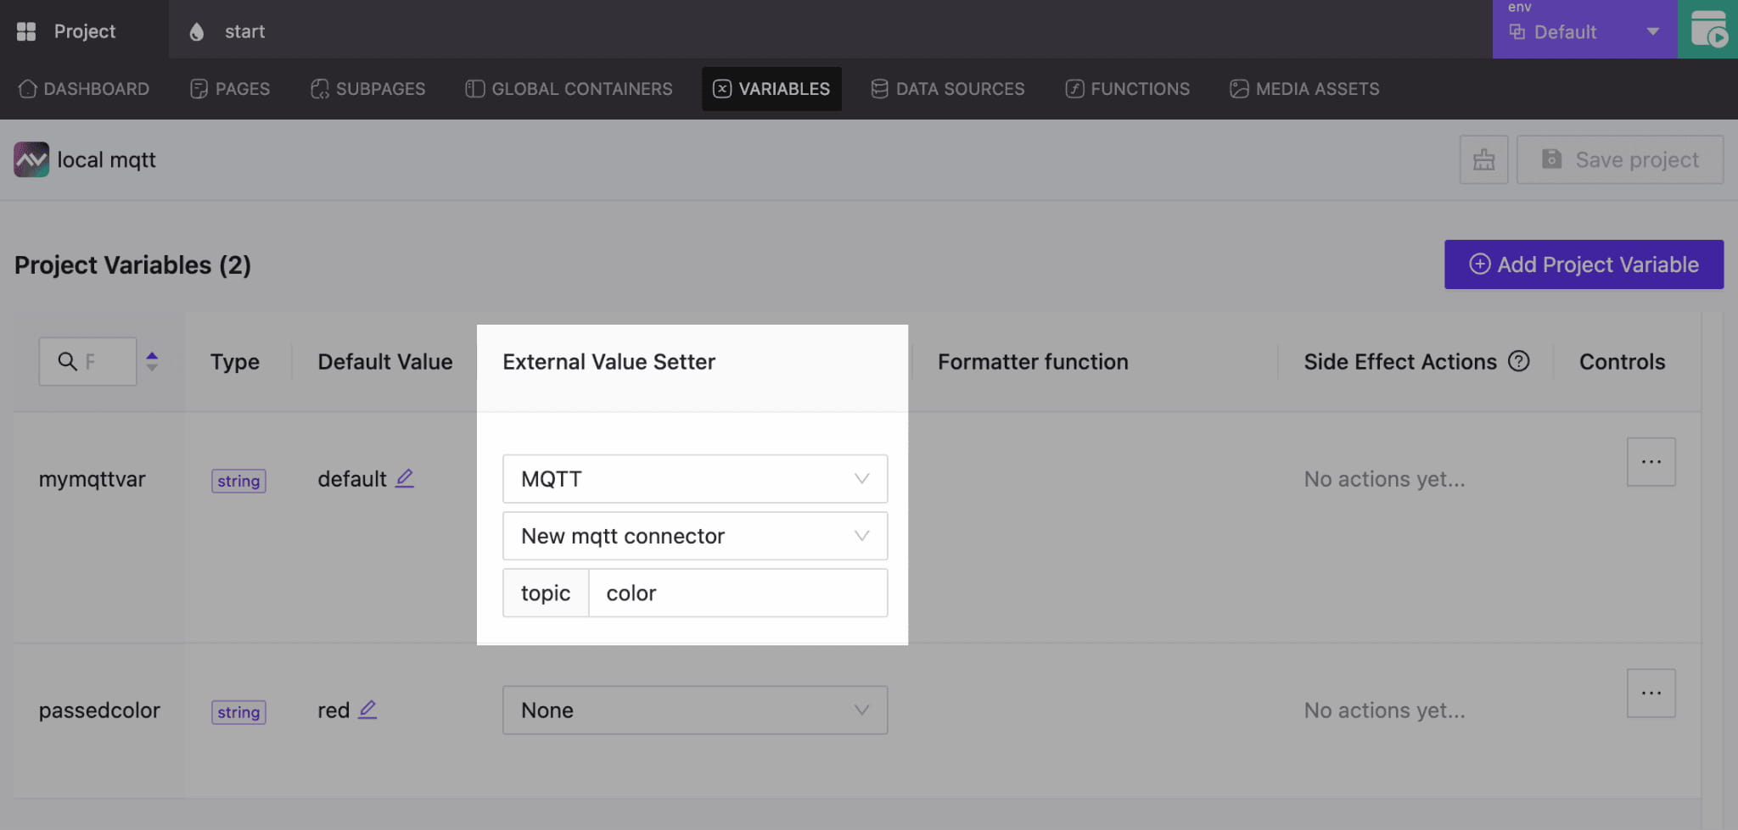
Task: Edit the red default value pencil
Action: [x=367, y=710]
